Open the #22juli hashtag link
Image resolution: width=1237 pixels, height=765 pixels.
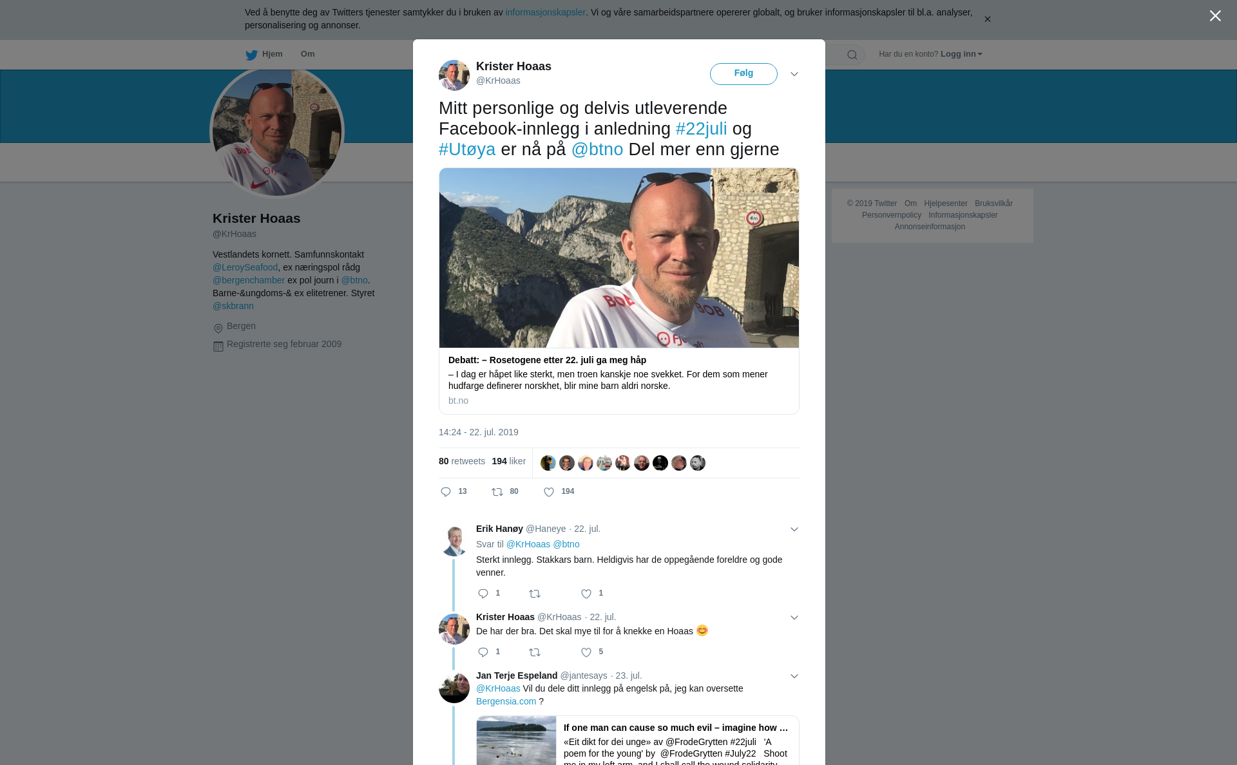point(701,129)
